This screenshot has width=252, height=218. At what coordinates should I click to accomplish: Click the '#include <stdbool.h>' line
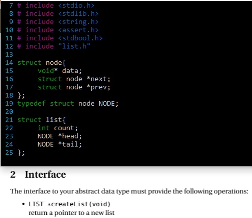(x=60, y=38)
